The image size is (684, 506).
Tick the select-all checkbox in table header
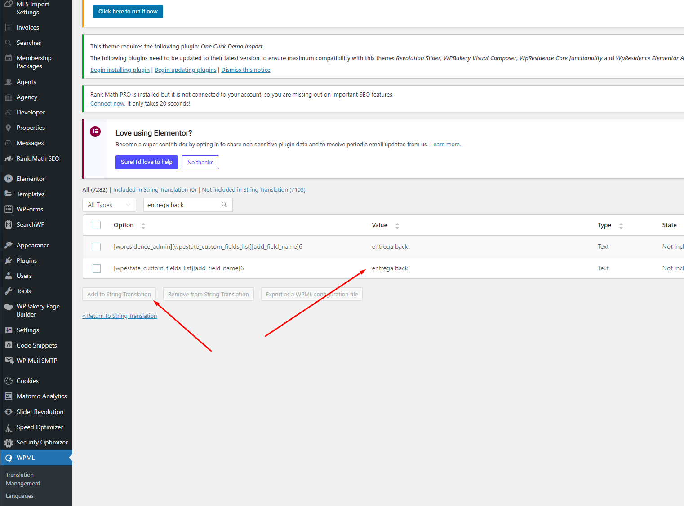(97, 225)
